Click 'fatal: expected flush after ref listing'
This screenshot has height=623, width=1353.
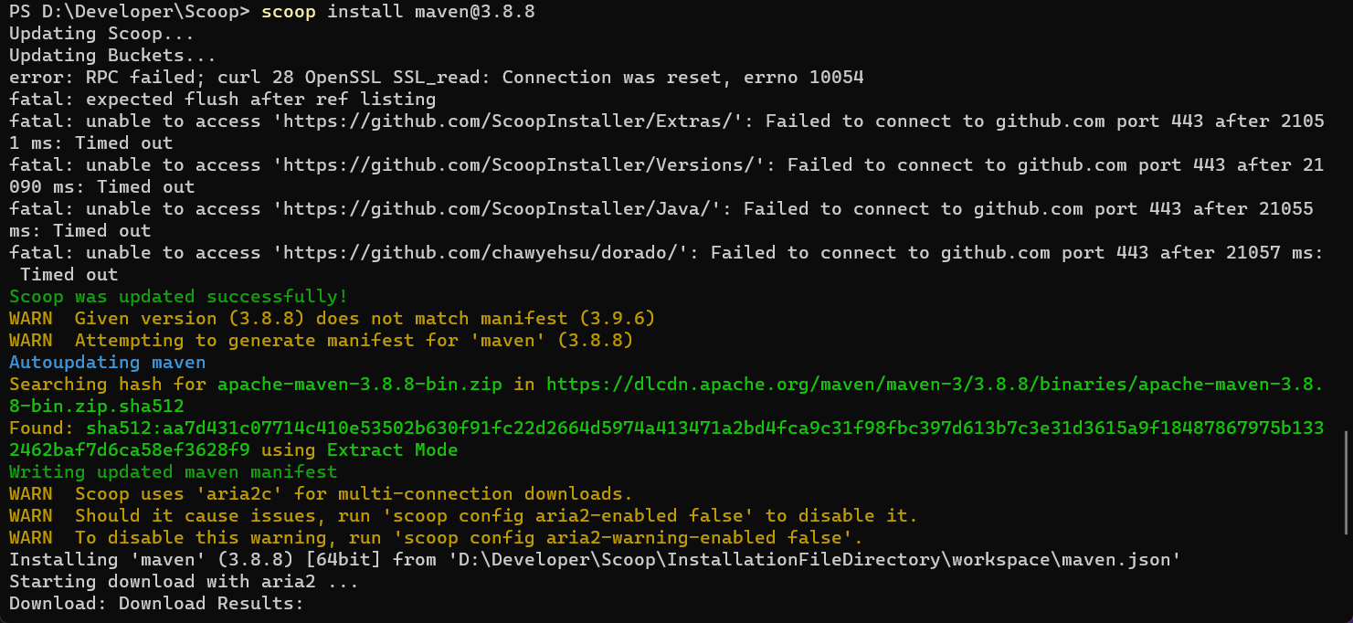(x=222, y=100)
